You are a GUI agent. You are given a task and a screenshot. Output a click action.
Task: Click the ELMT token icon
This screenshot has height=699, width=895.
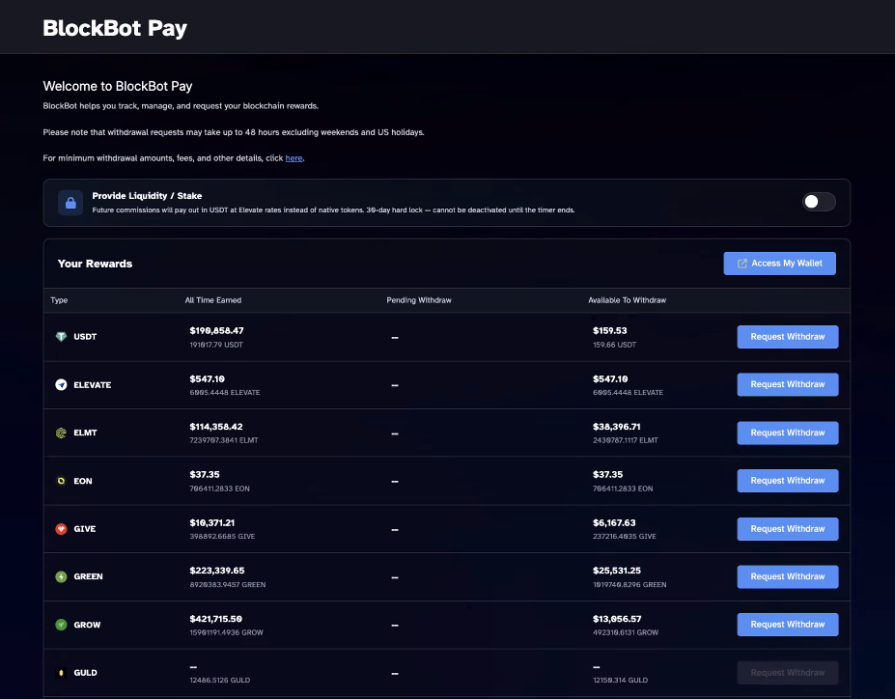(61, 433)
